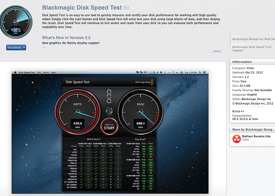Click the DaVinci Resolve Lite app icon

click(236, 139)
